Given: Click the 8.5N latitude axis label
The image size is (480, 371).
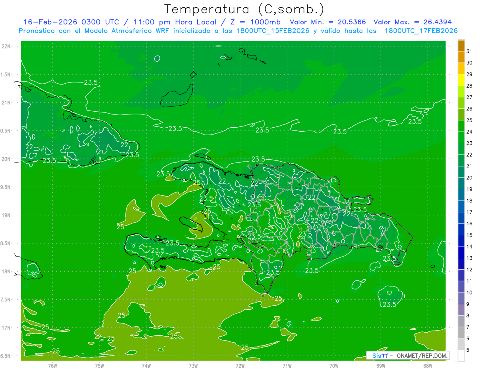Looking at the screenshot, I should click(6, 243).
